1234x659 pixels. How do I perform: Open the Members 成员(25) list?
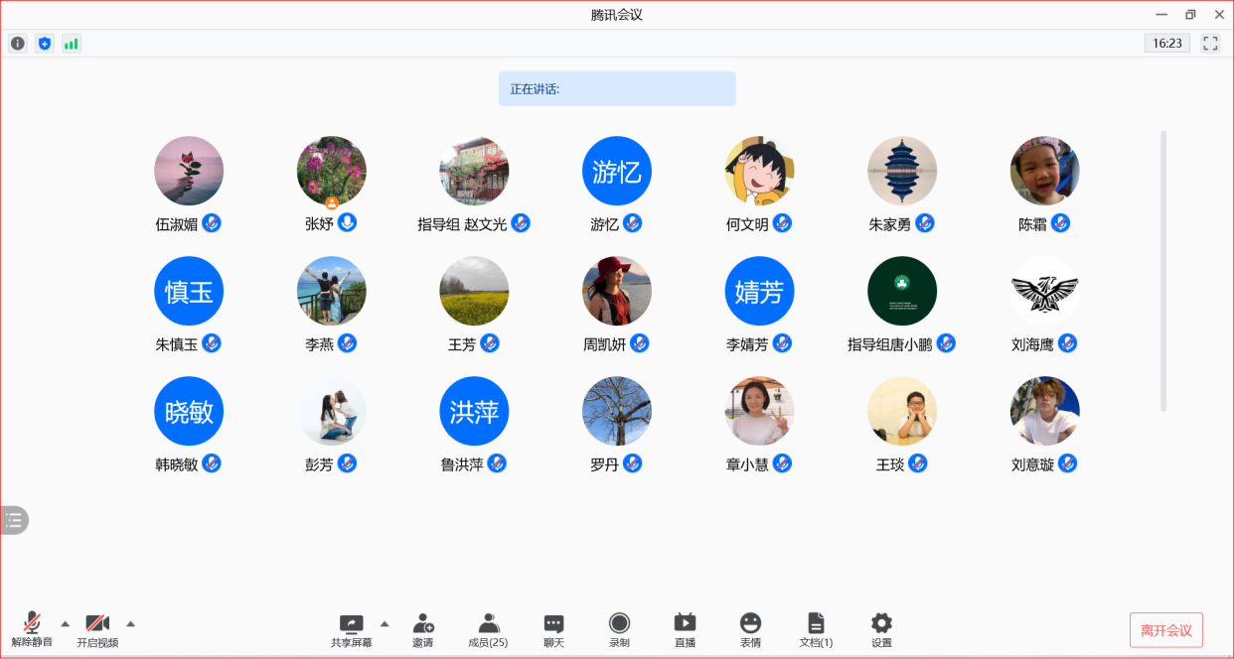tap(488, 629)
